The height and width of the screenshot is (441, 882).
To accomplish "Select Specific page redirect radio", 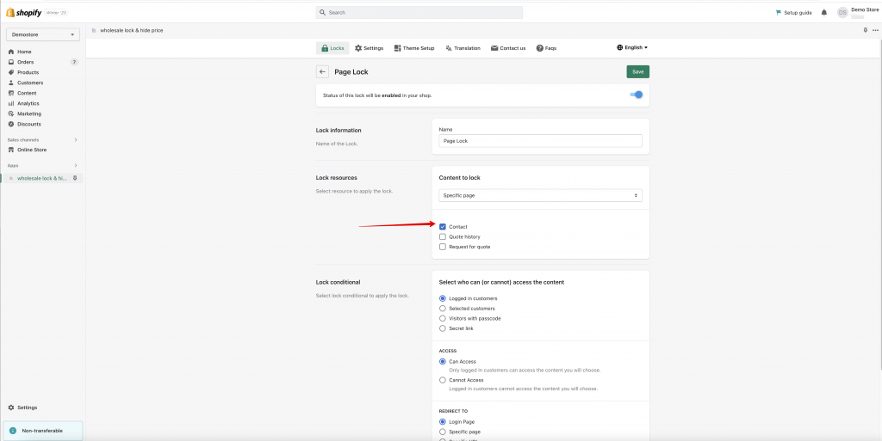I will (443, 432).
